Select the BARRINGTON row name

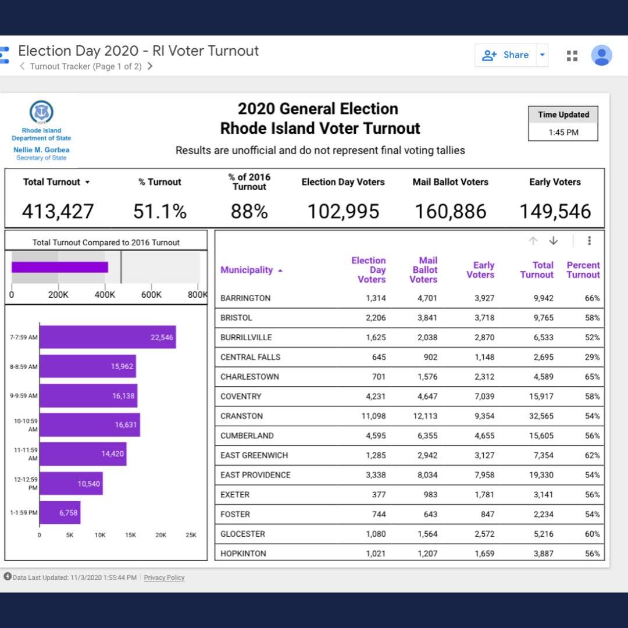click(245, 298)
